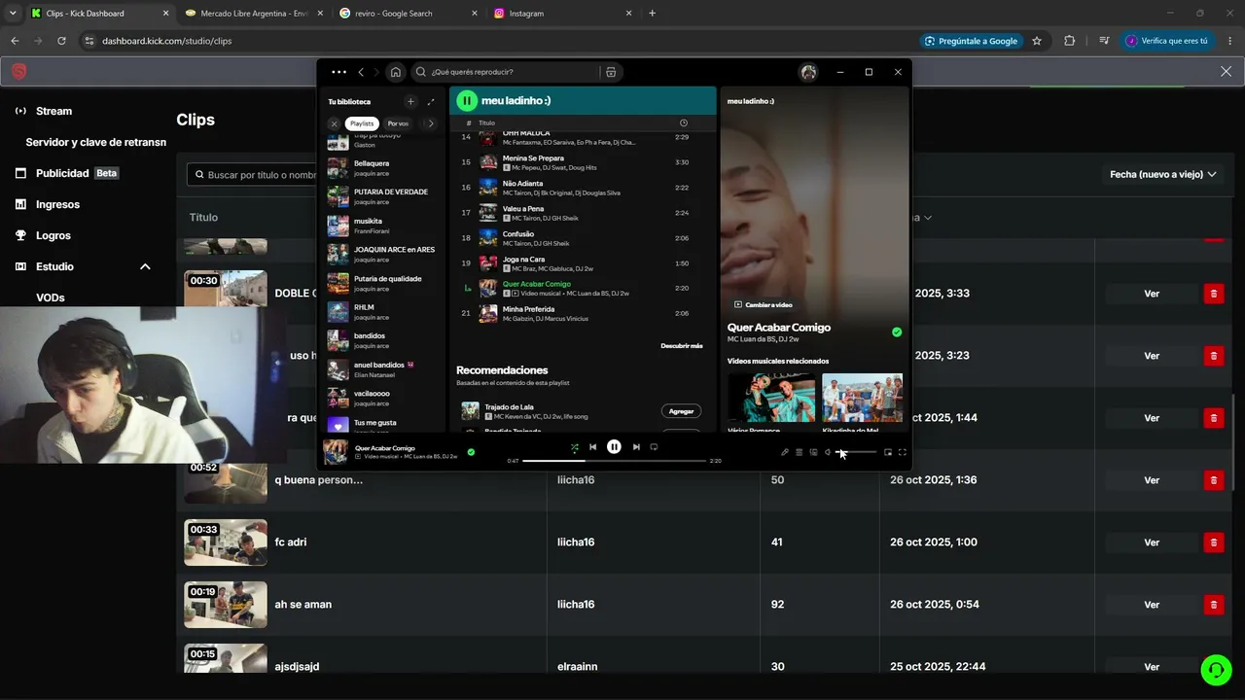Create a new playlist with the plus icon
Viewport: 1245px width, 700px height.
point(410,101)
